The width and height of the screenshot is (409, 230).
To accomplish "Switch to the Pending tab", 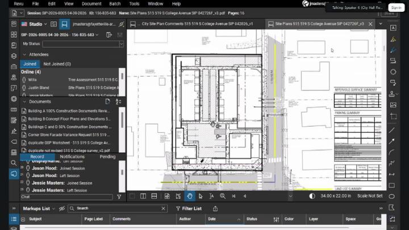I will pos(107,157).
